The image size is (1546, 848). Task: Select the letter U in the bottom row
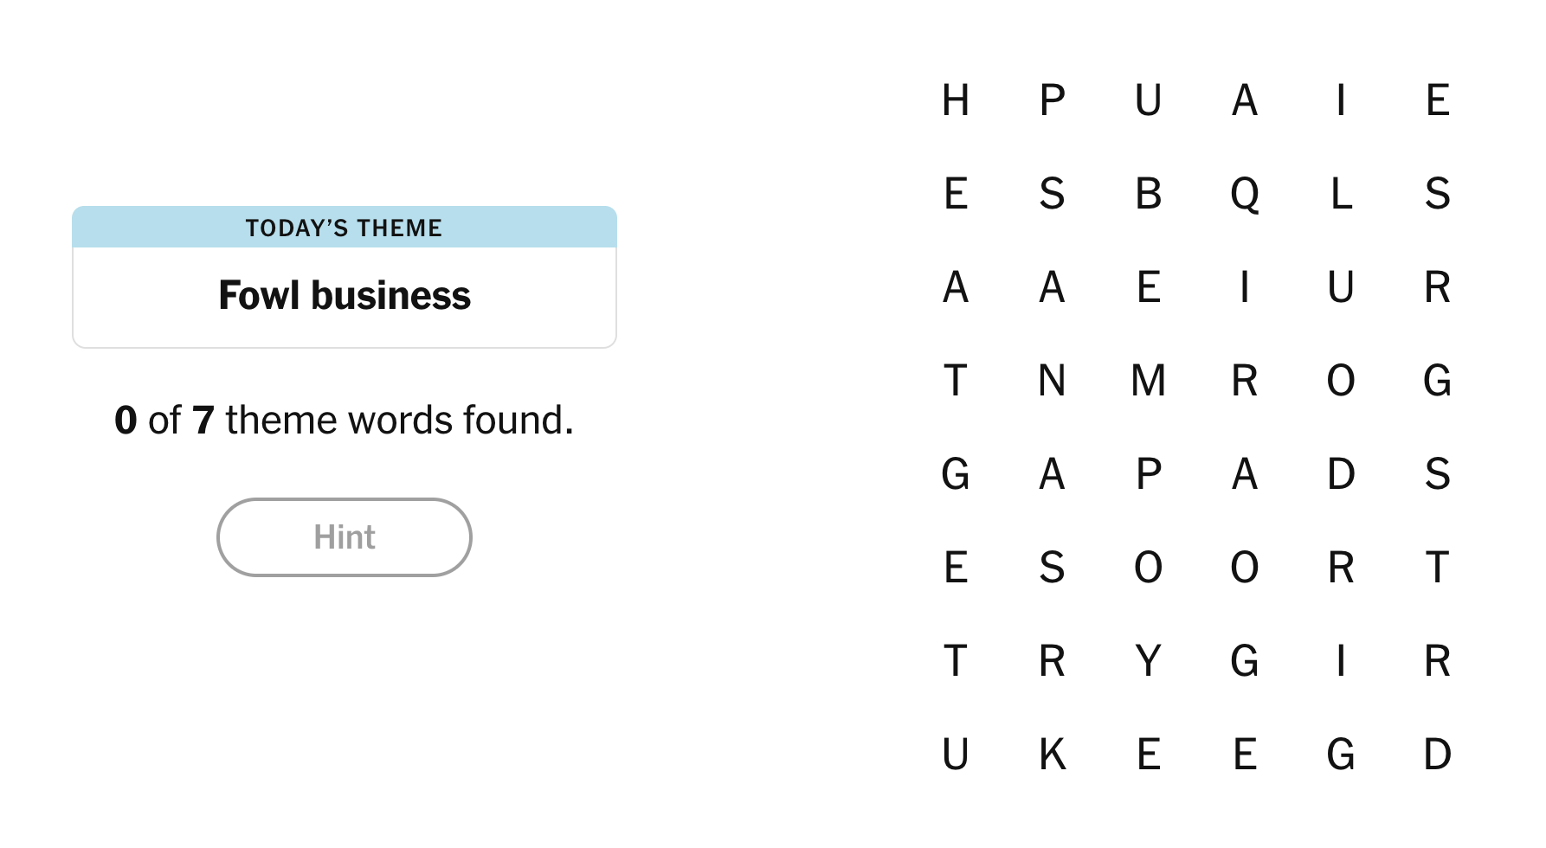[x=956, y=755]
